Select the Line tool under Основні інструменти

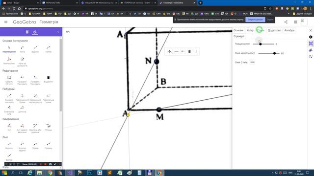pos(48,49)
